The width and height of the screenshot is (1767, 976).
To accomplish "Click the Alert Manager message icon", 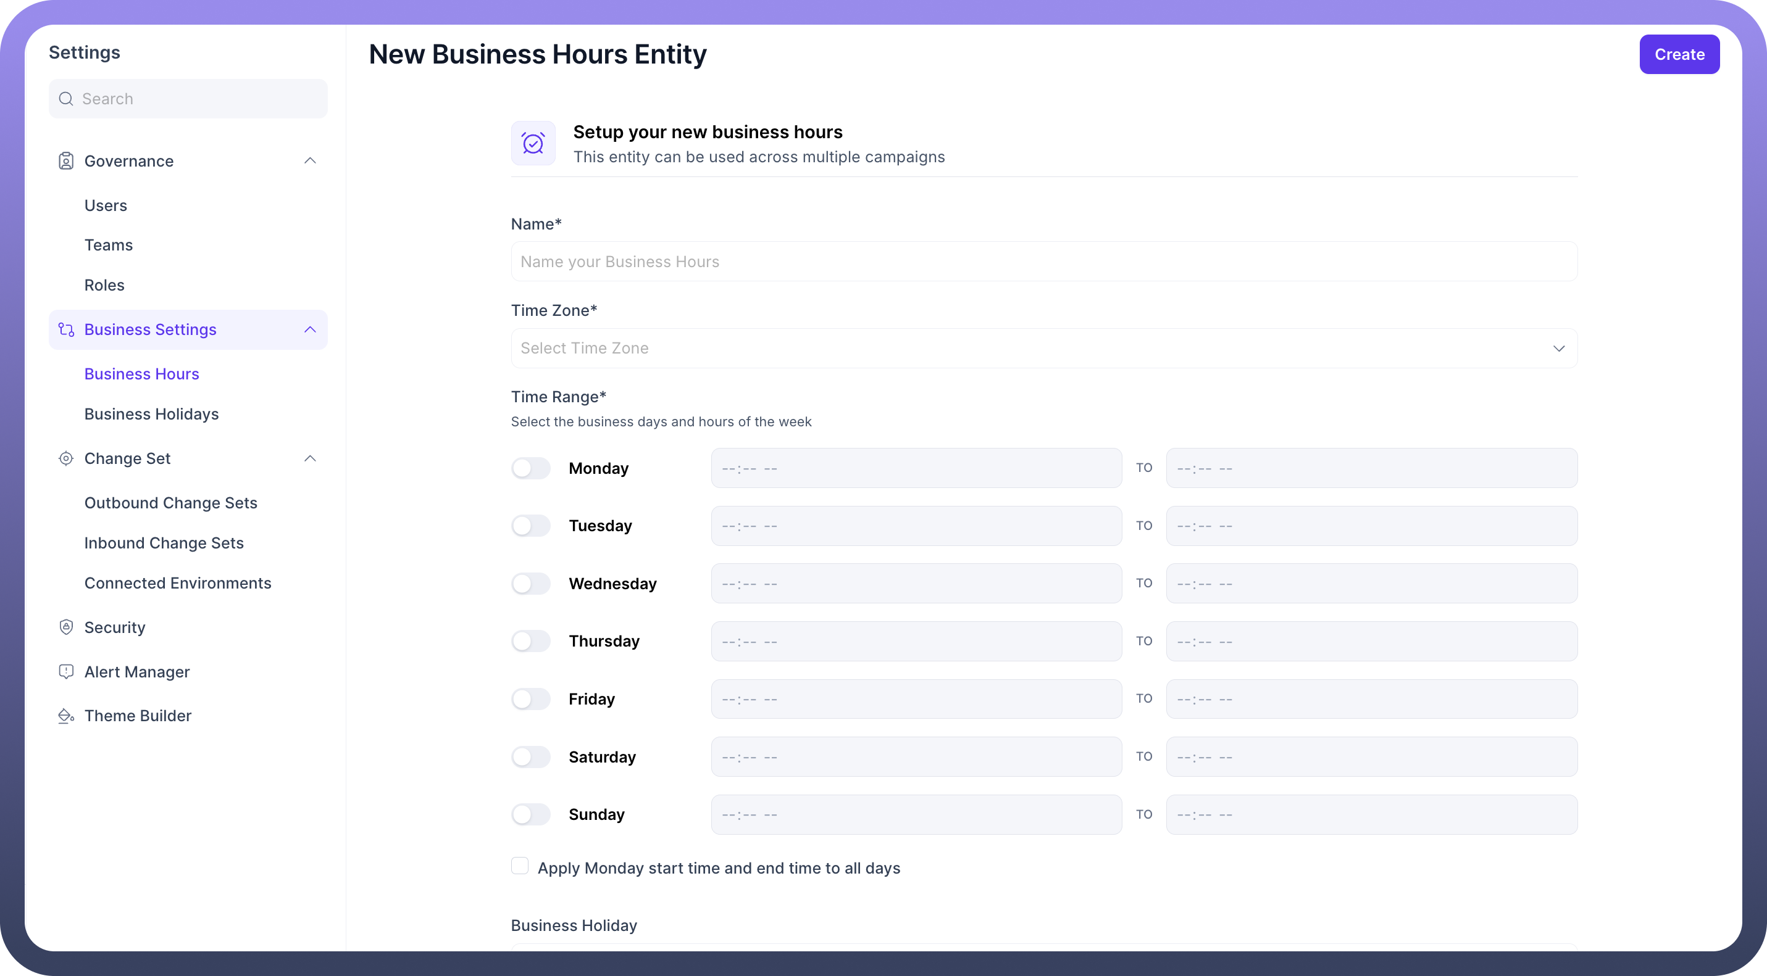I will point(66,672).
